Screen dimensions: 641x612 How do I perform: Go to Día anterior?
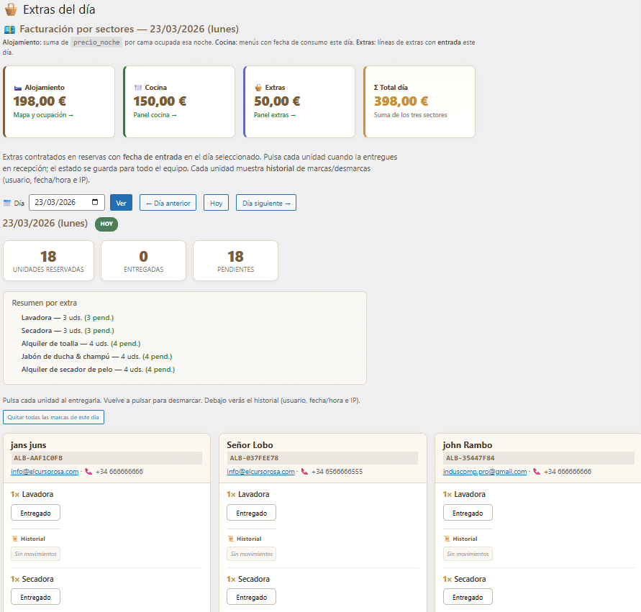coord(168,203)
